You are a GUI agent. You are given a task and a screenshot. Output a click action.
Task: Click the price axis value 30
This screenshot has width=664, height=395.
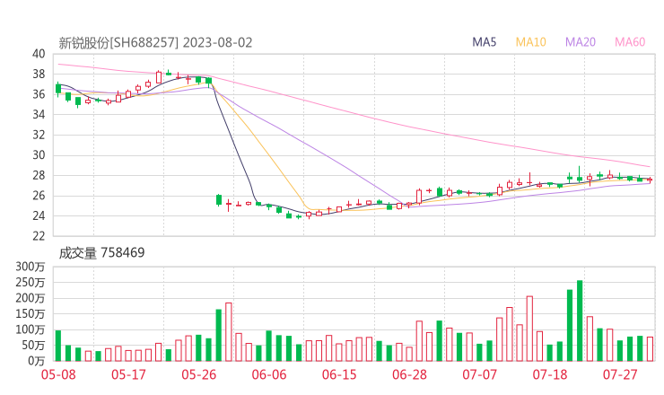[39, 155]
